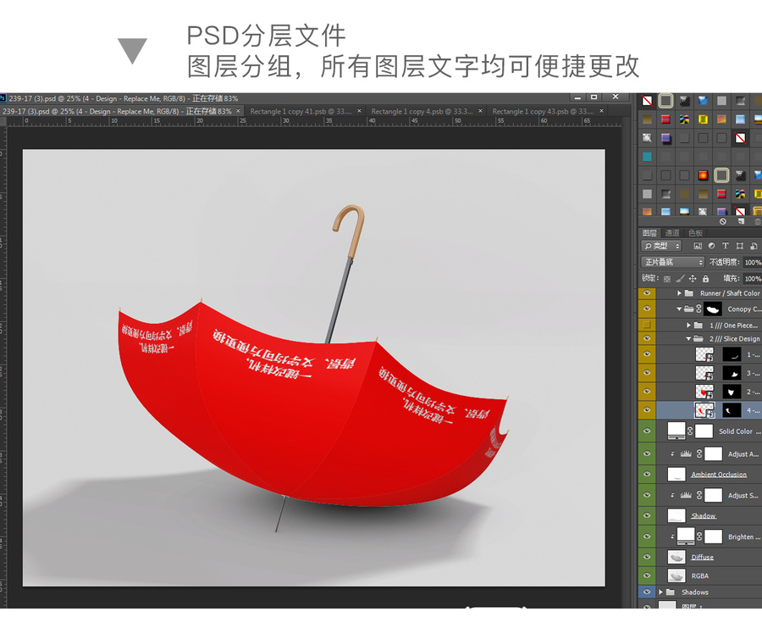Close the Rectangle 1 copy 4.psb tab
Image resolution: width=762 pixels, height=634 pixels.
pos(481,111)
